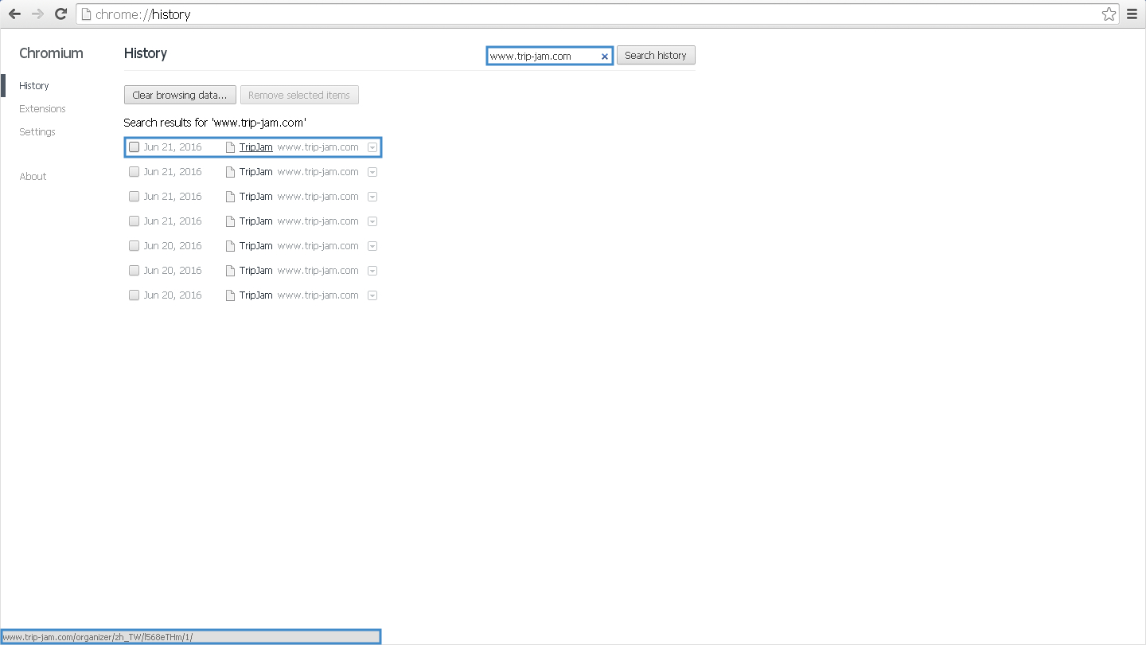Image resolution: width=1146 pixels, height=645 pixels.
Task: Open the Chromium hamburger menu
Action: point(1132,14)
